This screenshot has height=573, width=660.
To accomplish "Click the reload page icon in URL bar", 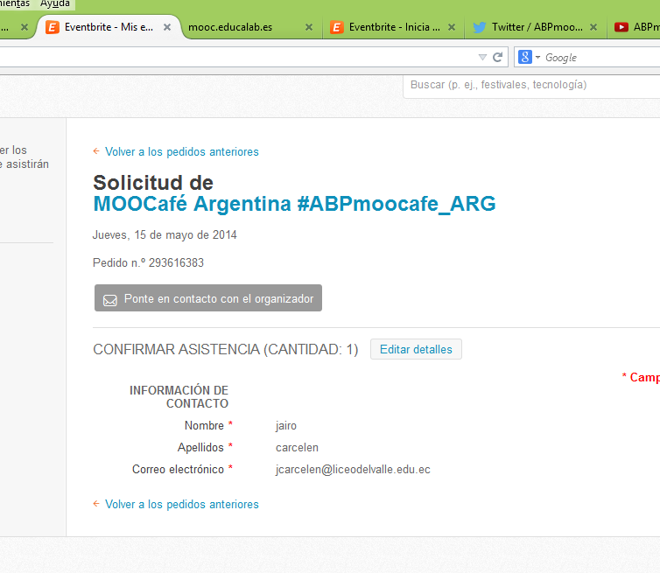I will (497, 58).
